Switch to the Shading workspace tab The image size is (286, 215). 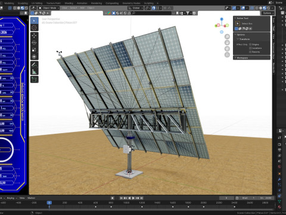point(69,3)
